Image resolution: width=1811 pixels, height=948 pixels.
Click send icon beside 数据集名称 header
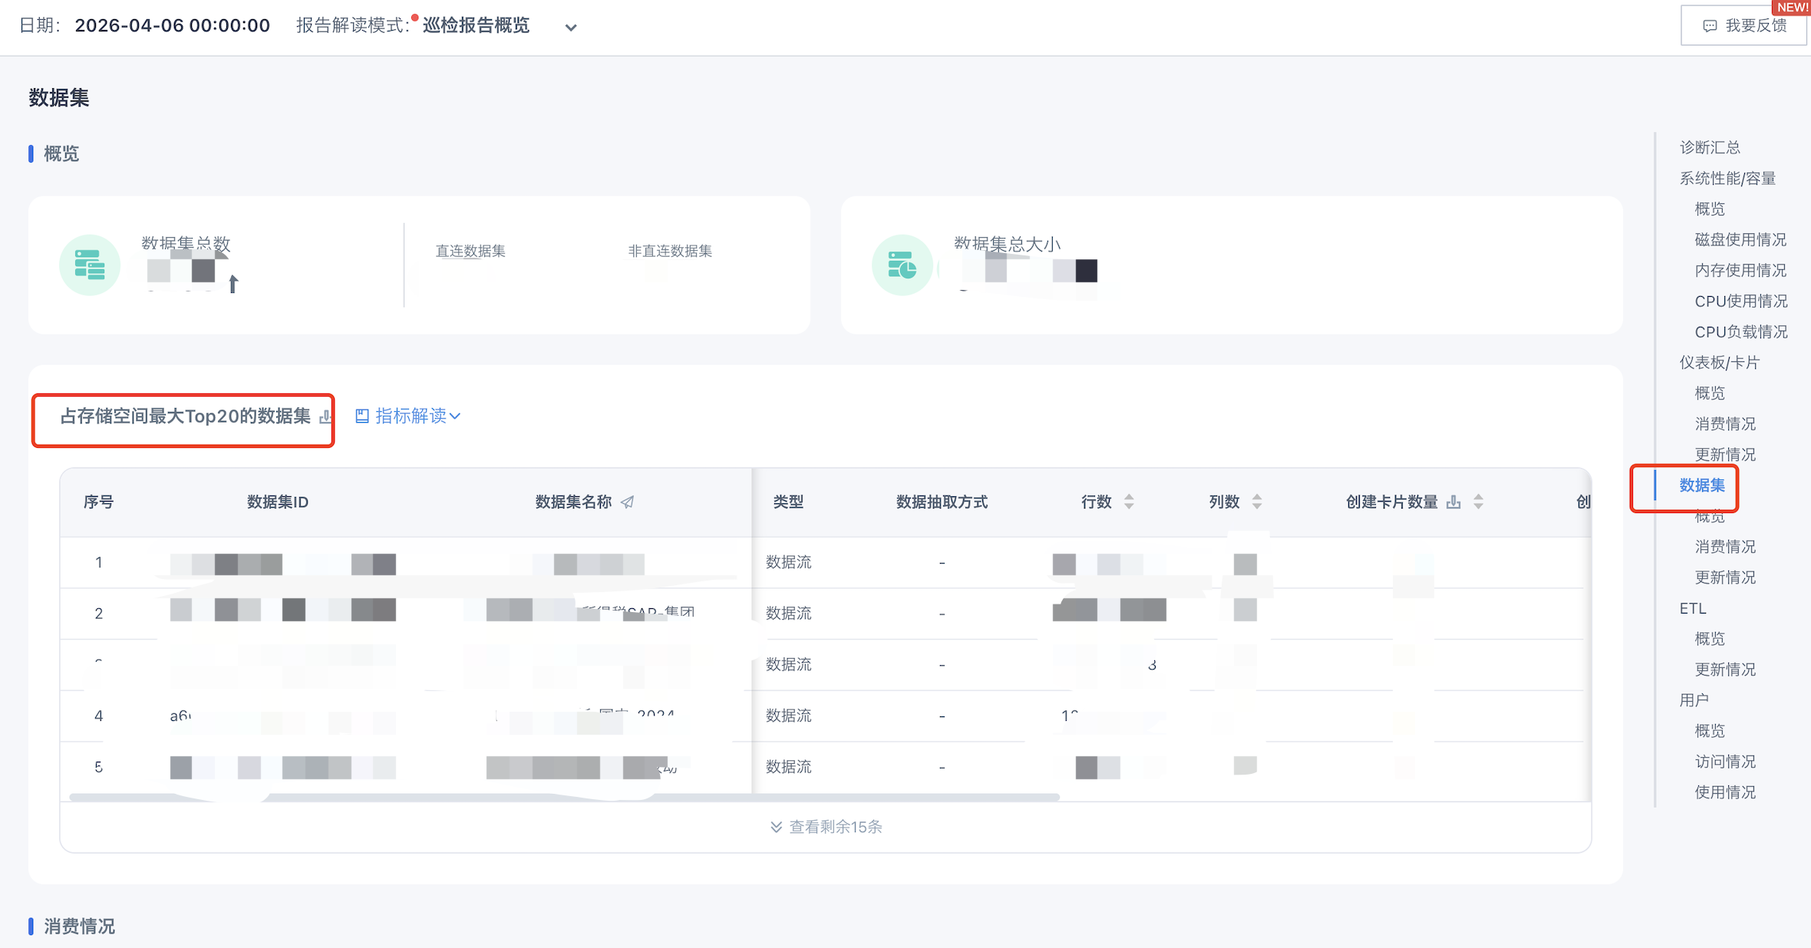click(x=628, y=502)
